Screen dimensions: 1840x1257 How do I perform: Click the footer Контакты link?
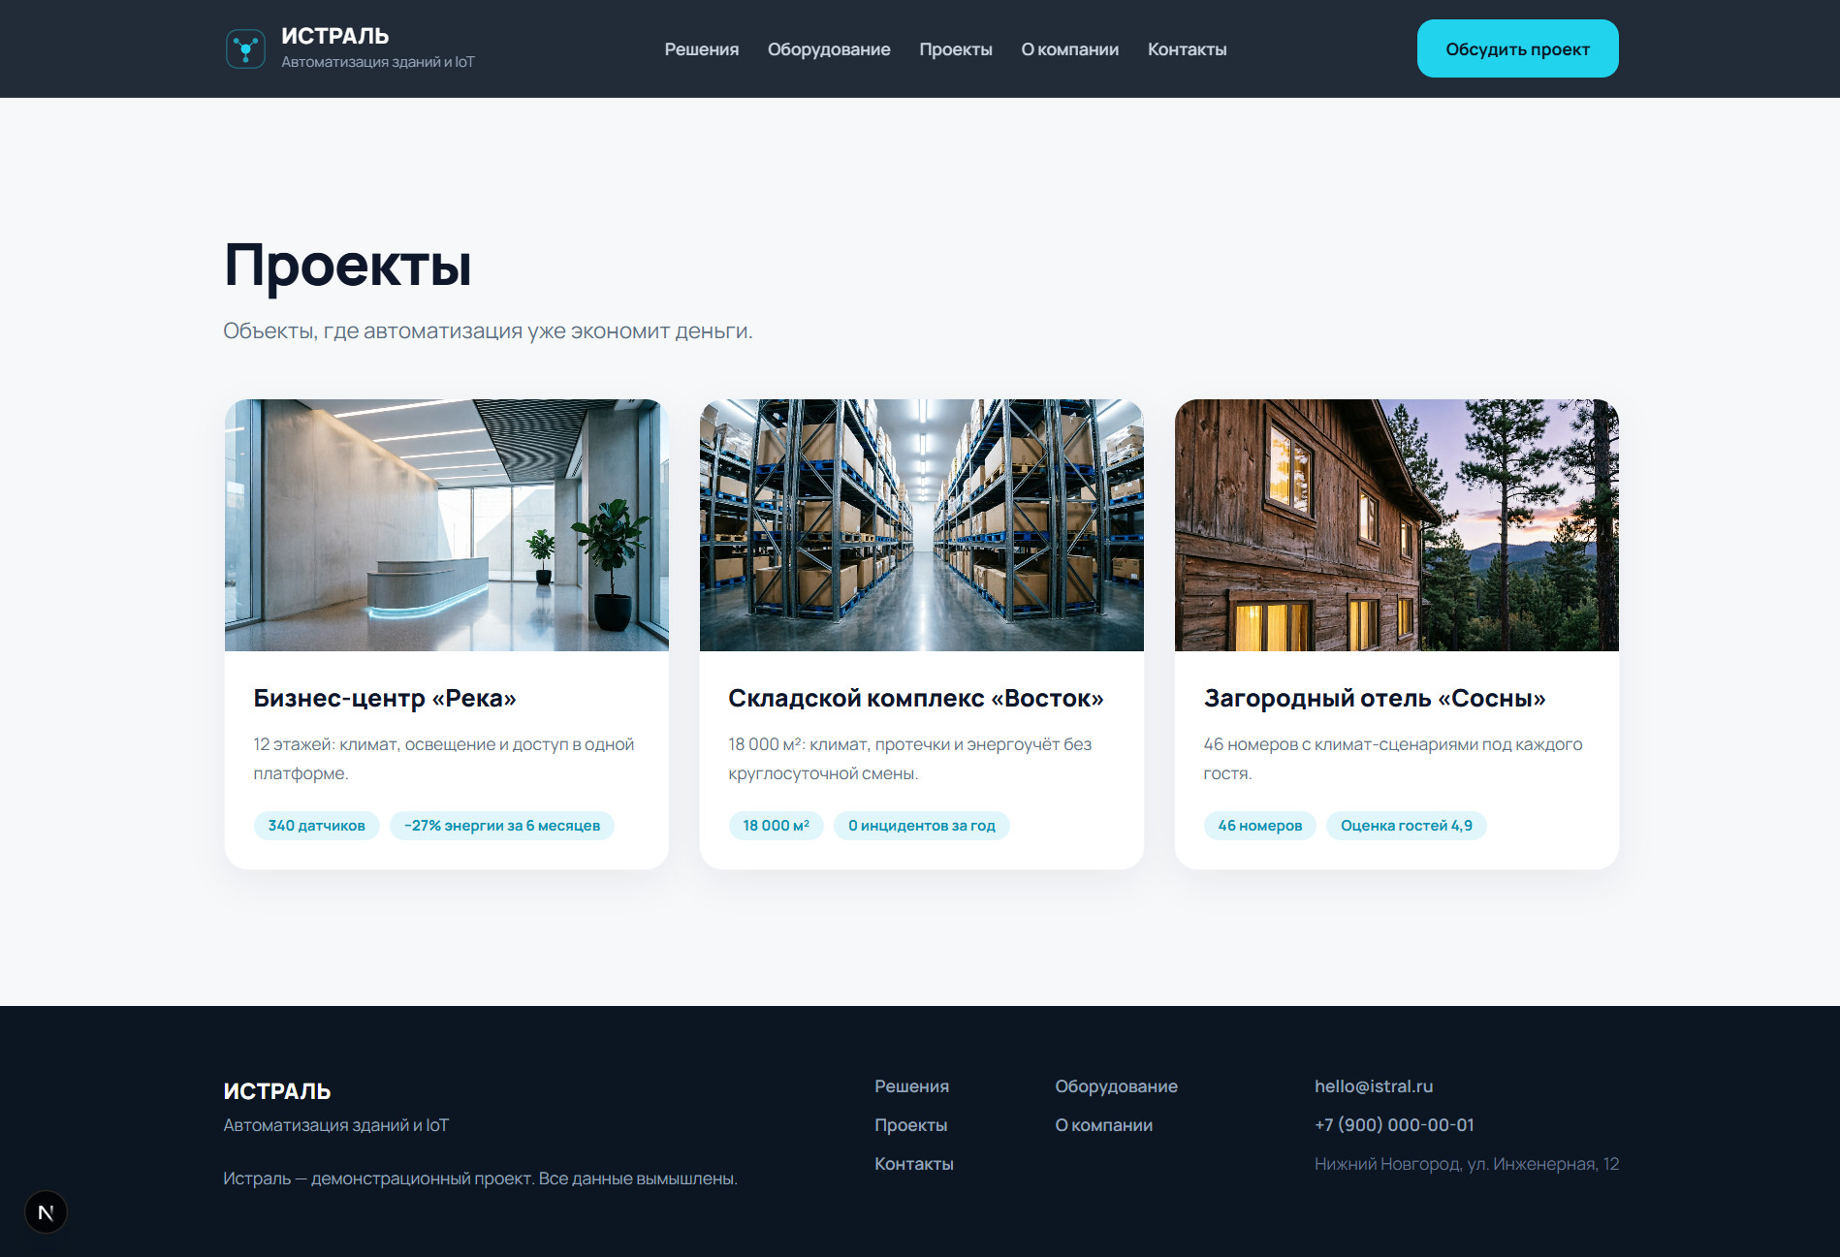click(x=914, y=1164)
